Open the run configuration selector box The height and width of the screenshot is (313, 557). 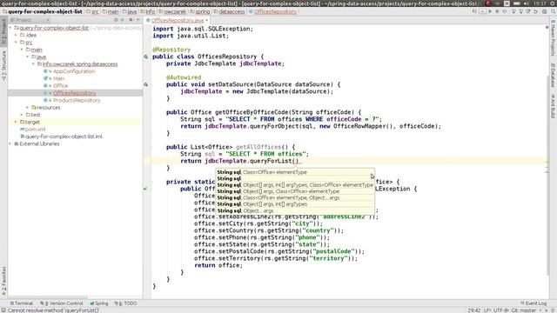pos(482,11)
